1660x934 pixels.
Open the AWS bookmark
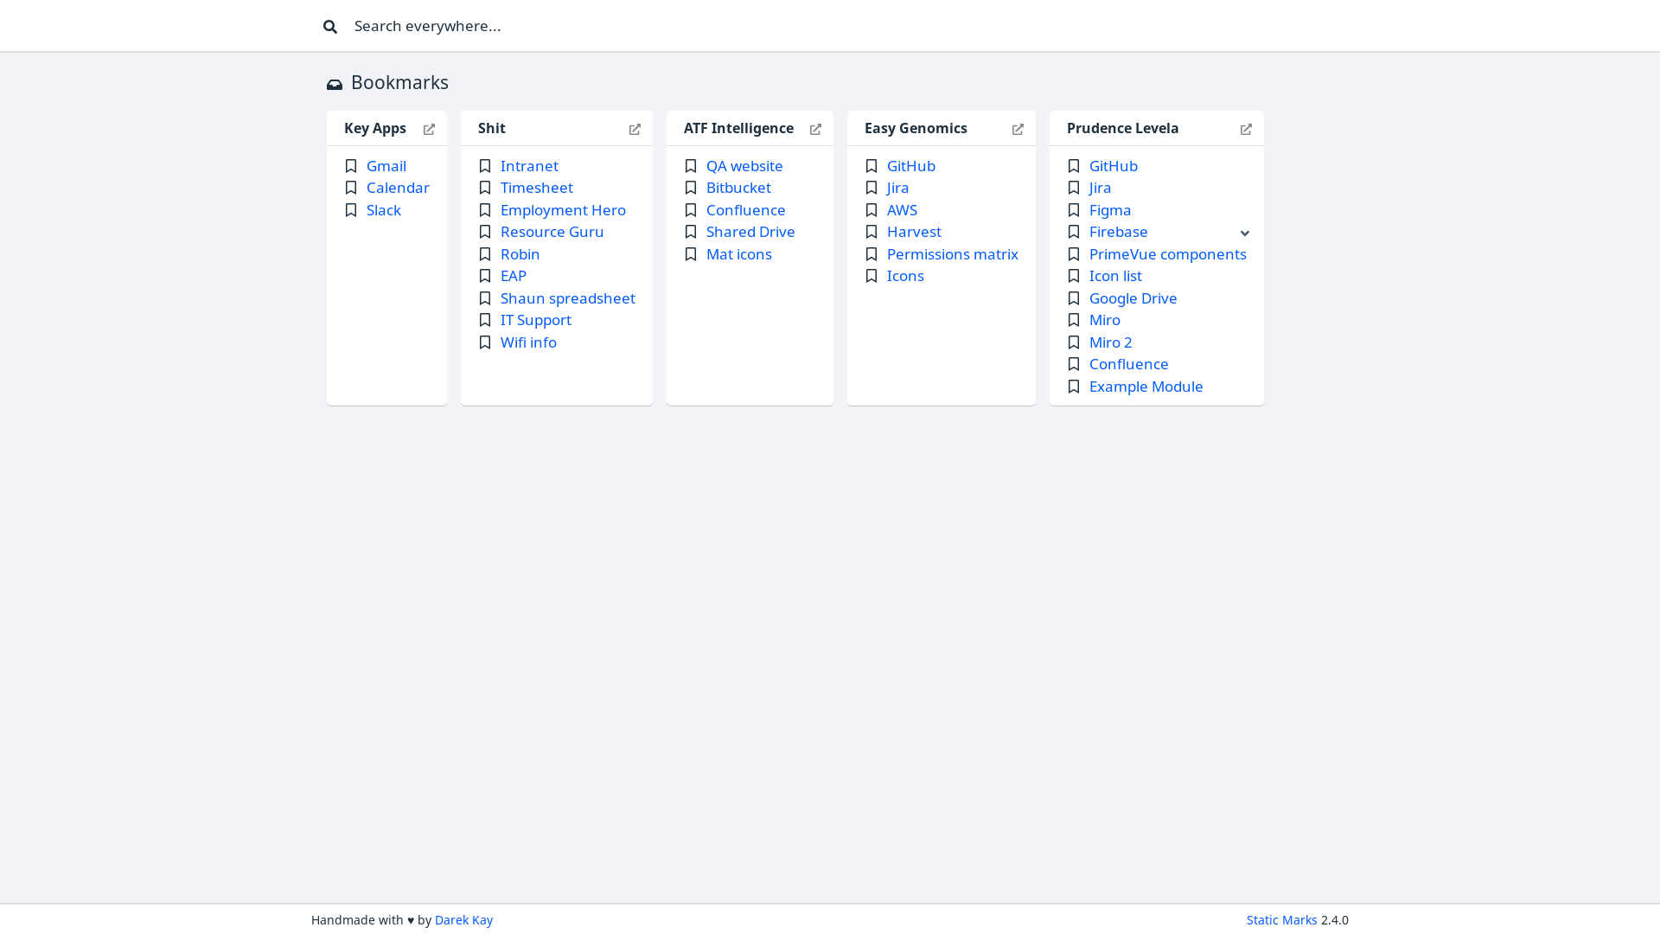tap(902, 210)
